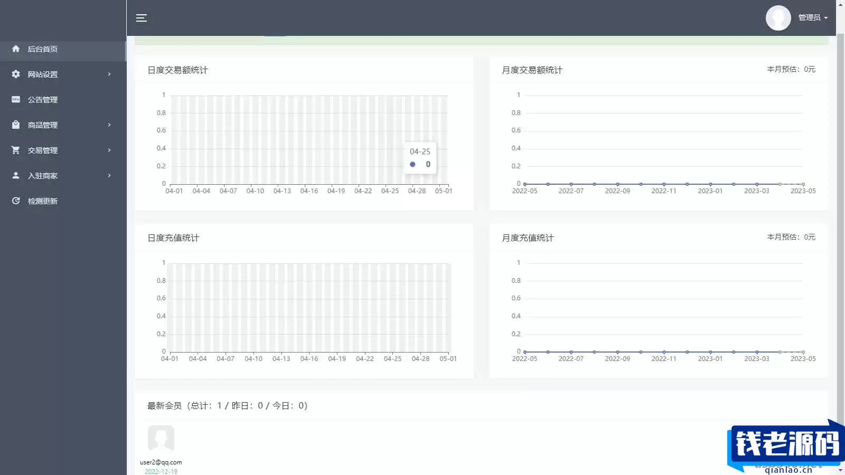Screen dimensions: 845x475
Task: Click the cart icon beside 交易管理
Action: point(16,150)
